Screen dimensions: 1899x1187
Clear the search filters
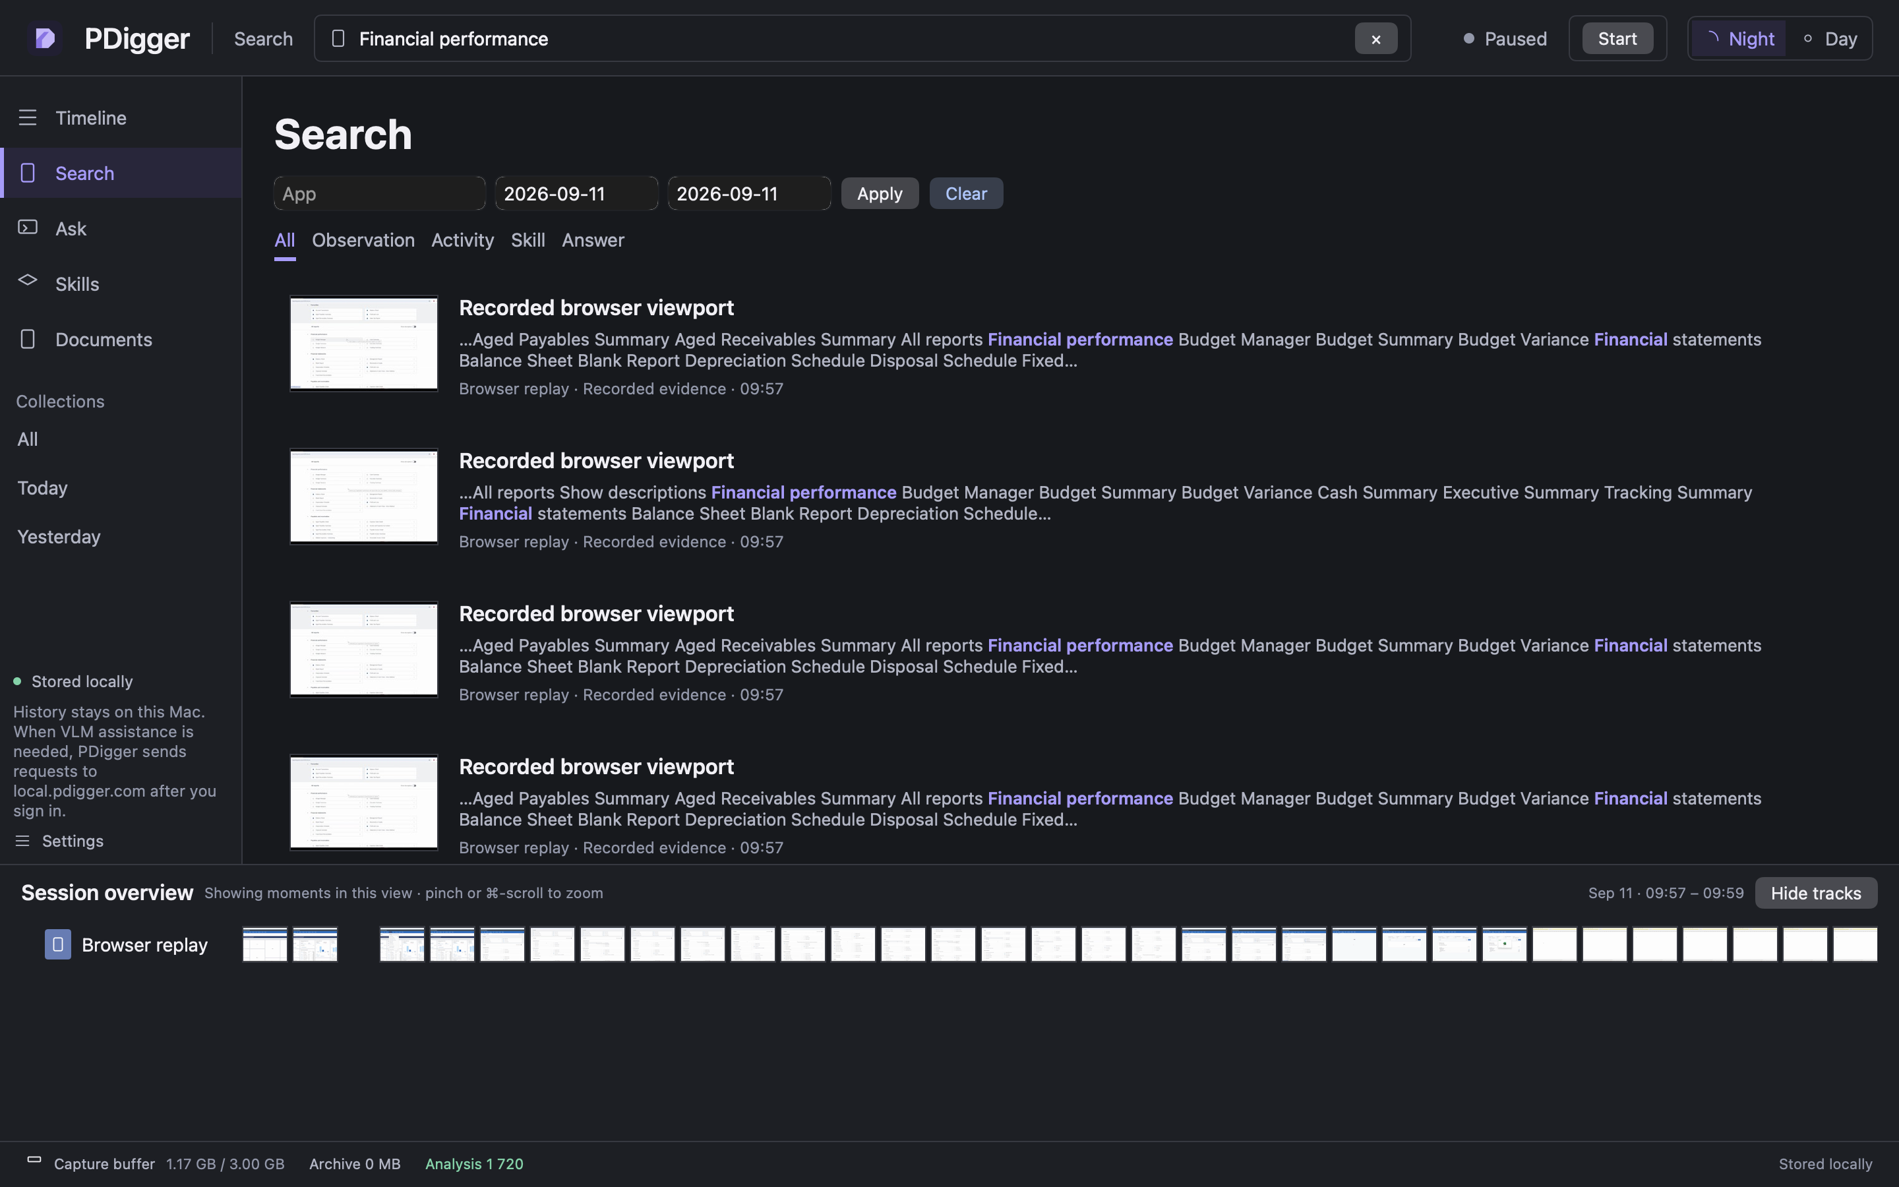(x=966, y=193)
